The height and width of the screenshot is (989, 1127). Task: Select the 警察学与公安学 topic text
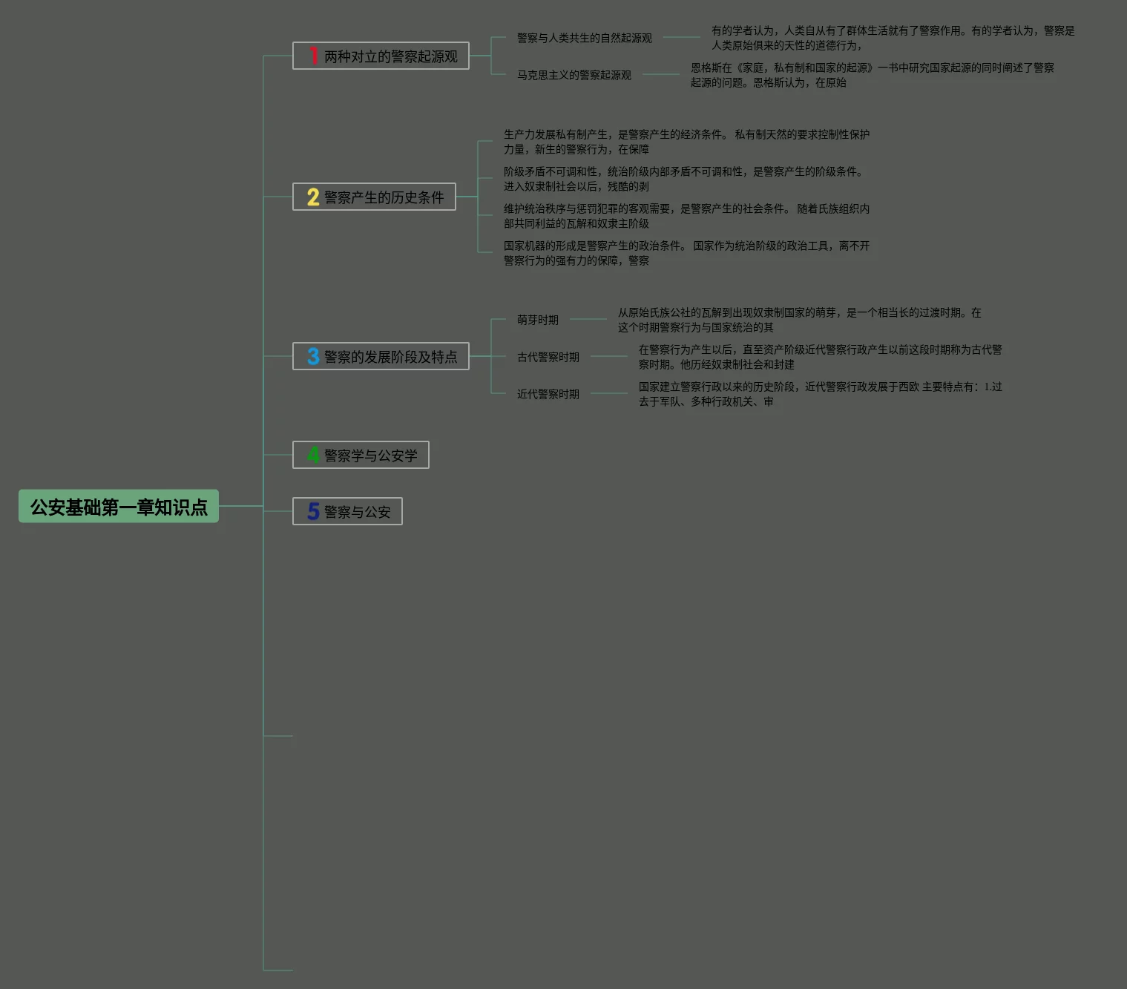(x=370, y=456)
